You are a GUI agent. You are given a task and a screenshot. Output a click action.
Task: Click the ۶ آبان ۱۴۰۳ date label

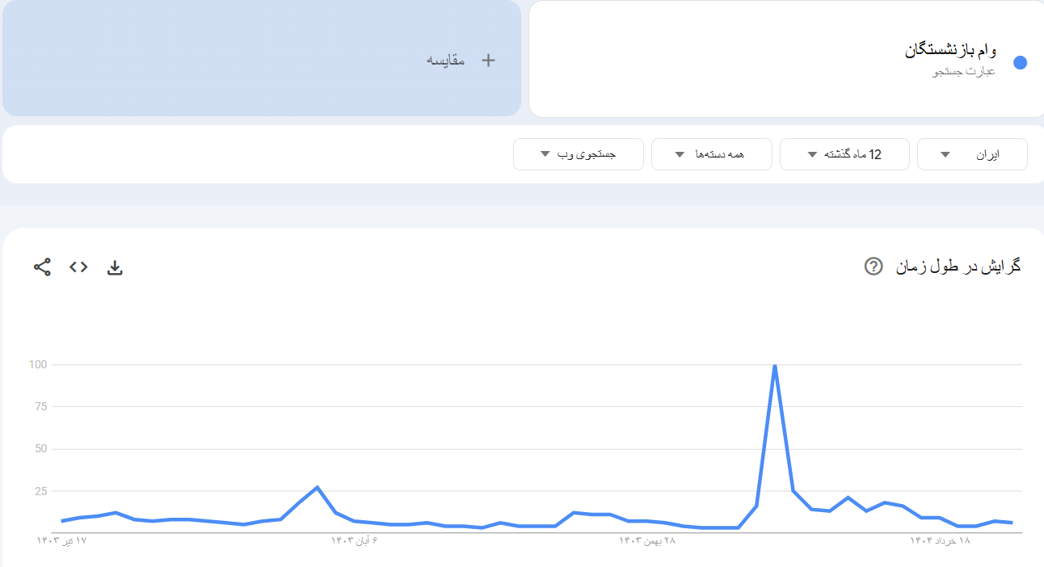click(x=354, y=540)
